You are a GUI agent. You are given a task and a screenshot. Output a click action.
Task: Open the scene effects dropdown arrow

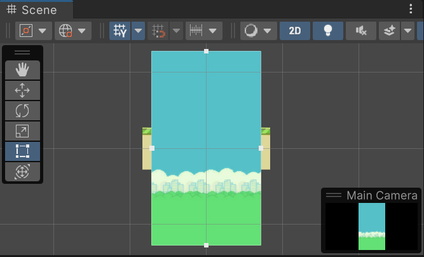(407, 31)
